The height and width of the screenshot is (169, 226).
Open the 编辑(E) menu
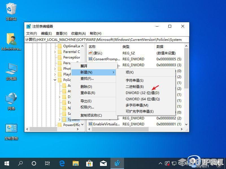point(46,34)
